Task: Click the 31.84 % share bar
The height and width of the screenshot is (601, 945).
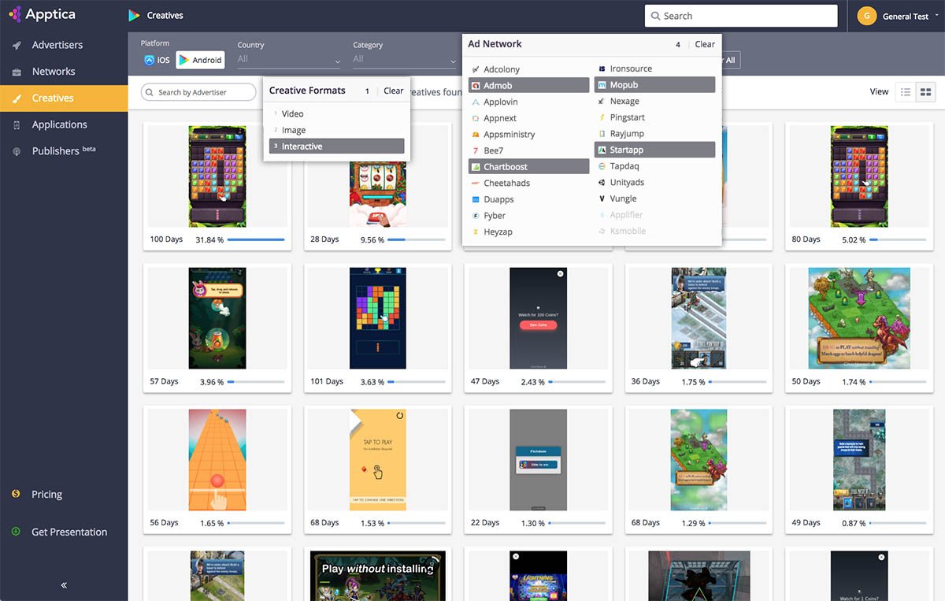Action: [256, 239]
